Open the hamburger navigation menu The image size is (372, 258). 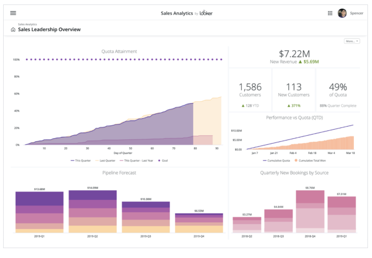(13, 13)
